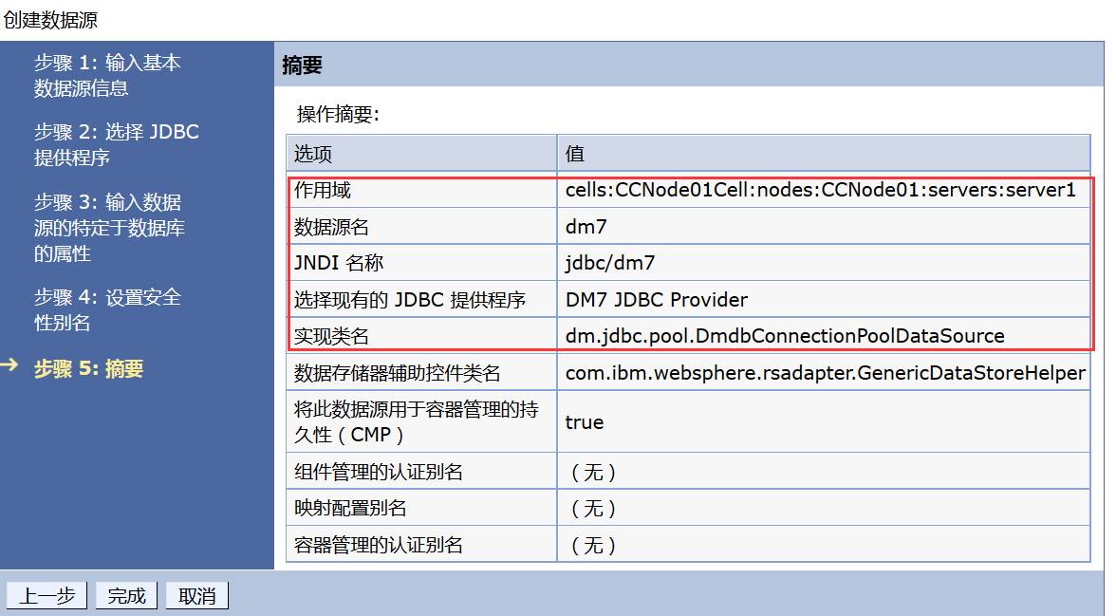
Task: Click 组件管理的认证别名 label
Action: pos(378,472)
